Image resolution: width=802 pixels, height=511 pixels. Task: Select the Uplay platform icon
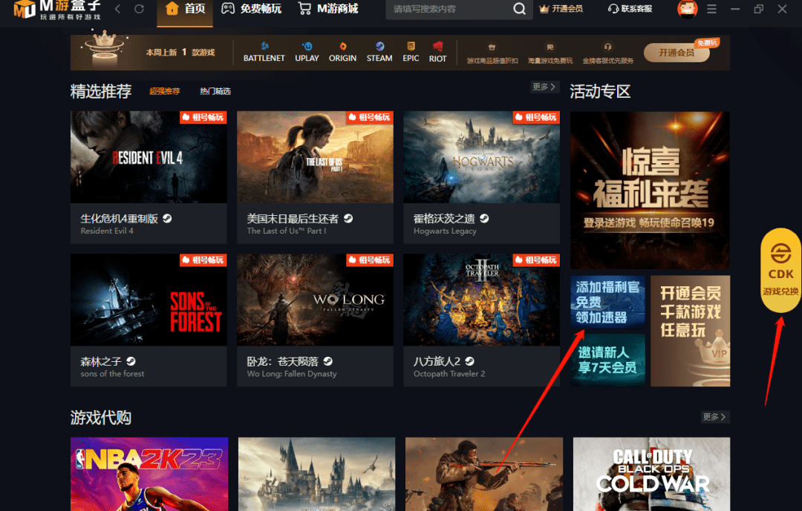pyautogui.click(x=307, y=52)
